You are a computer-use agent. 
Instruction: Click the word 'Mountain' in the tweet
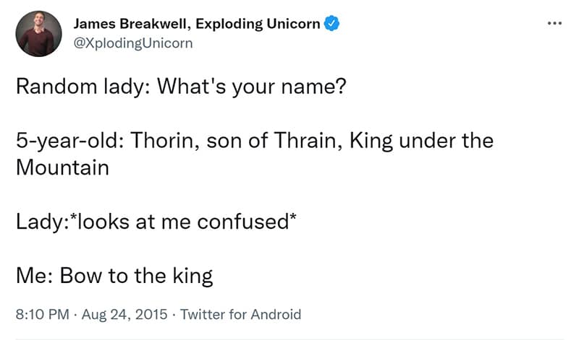point(62,167)
